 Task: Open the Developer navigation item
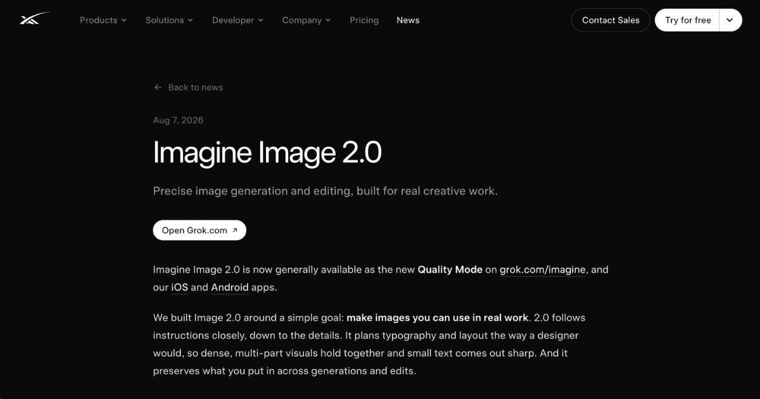pyautogui.click(x=237, y=20)
